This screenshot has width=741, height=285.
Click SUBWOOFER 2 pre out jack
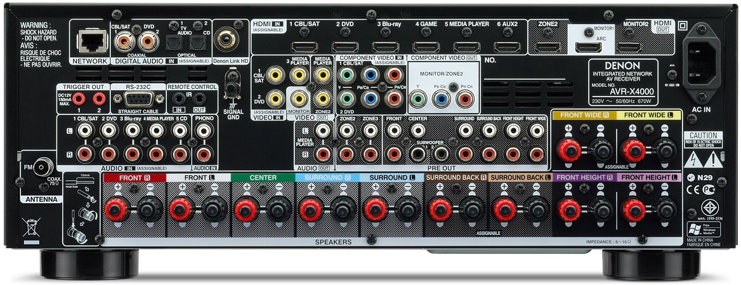pyautogui.click(x=441, y=154)
